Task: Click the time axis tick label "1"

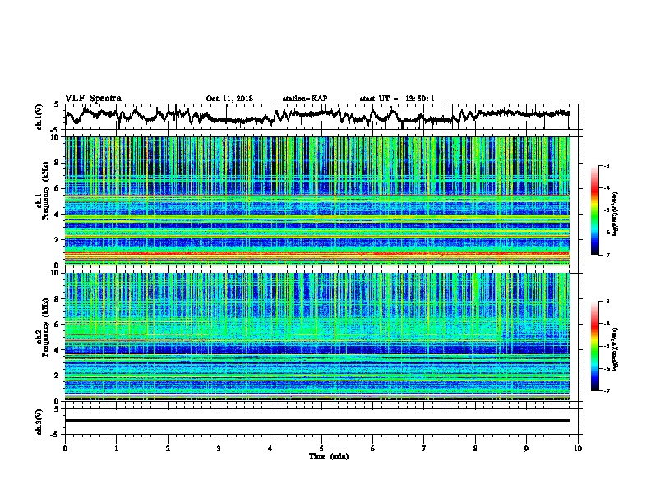Action: pos(116,448)
